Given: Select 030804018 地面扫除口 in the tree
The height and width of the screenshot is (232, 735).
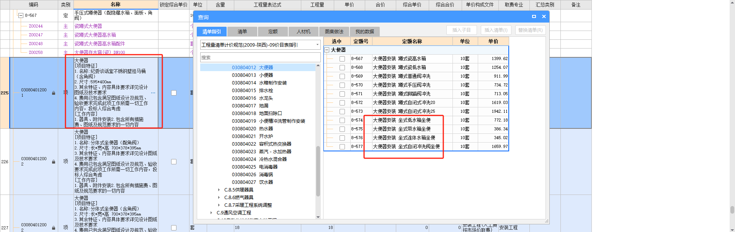Looking at the screenshot, I should 257,114.
